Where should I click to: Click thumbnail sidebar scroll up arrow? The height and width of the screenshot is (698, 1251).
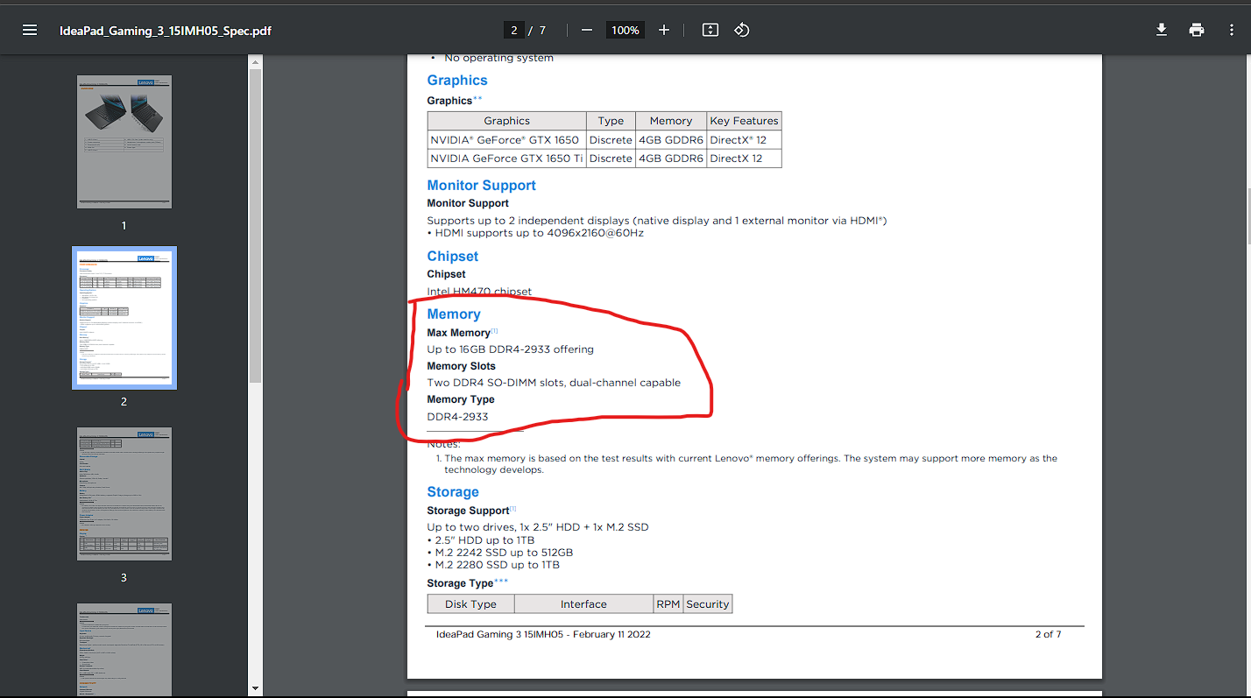256,61
